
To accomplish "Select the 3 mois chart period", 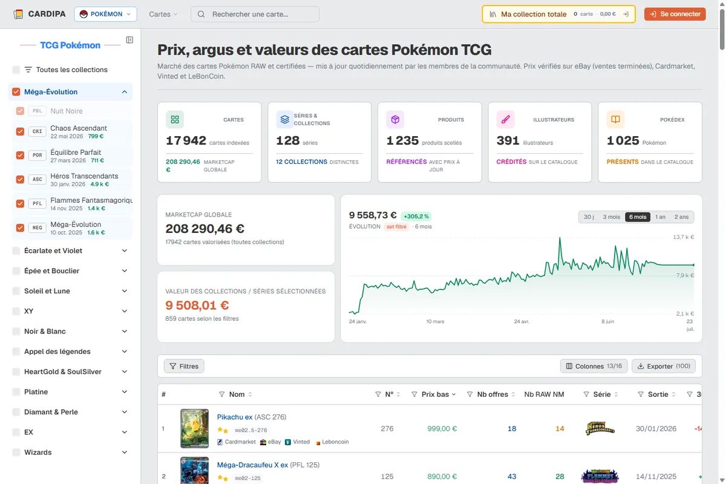I will point(611,217).
